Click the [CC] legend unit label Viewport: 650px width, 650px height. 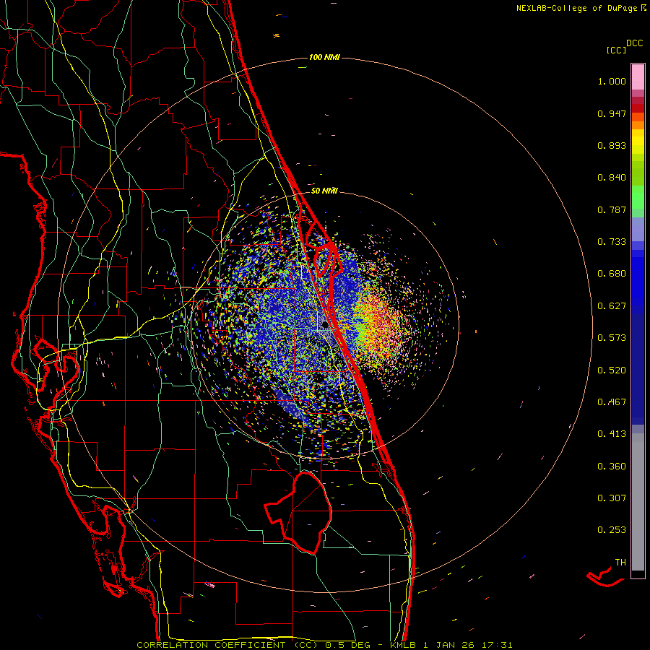pyautogui.click(x=616, y=51)
